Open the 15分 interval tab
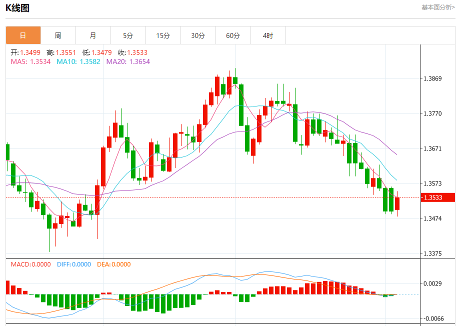 pos(163,35)
